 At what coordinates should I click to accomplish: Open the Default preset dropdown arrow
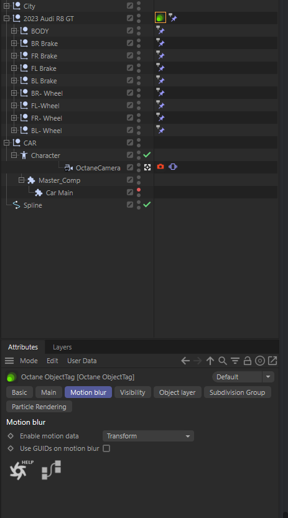click(268, 377)
